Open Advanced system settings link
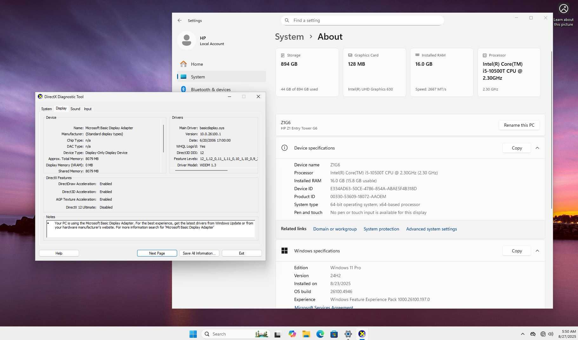 point(431,229)
